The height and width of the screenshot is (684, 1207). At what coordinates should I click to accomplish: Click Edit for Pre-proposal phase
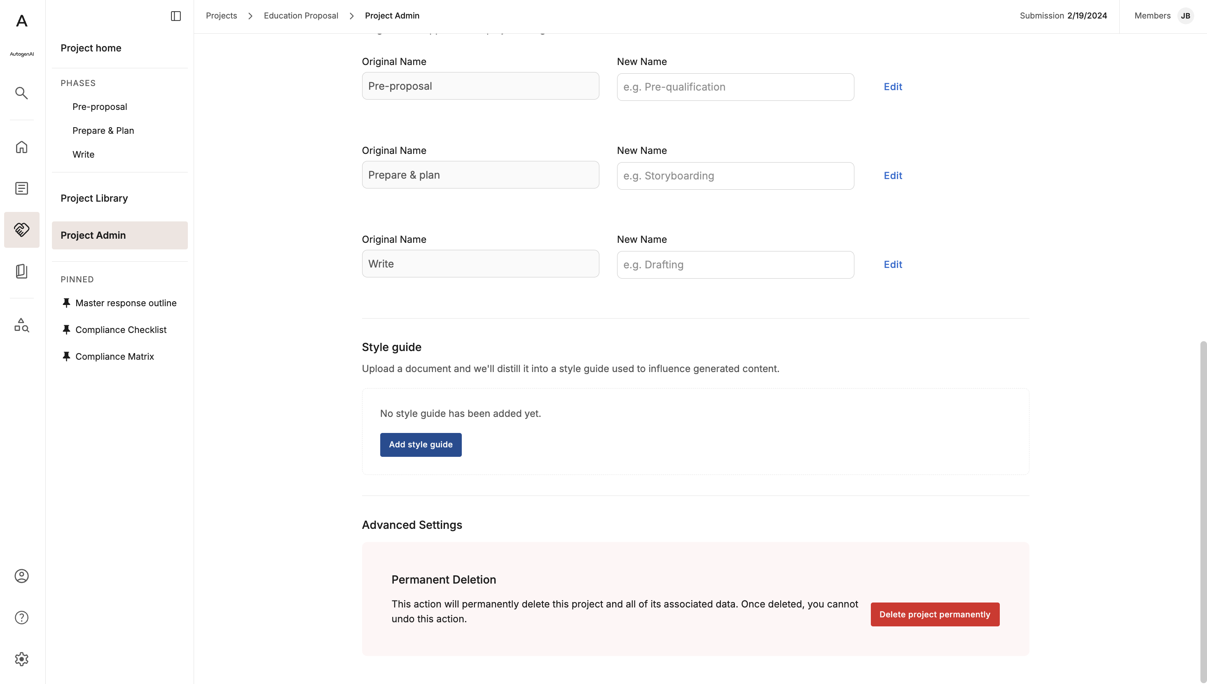[x=893, y=87]
